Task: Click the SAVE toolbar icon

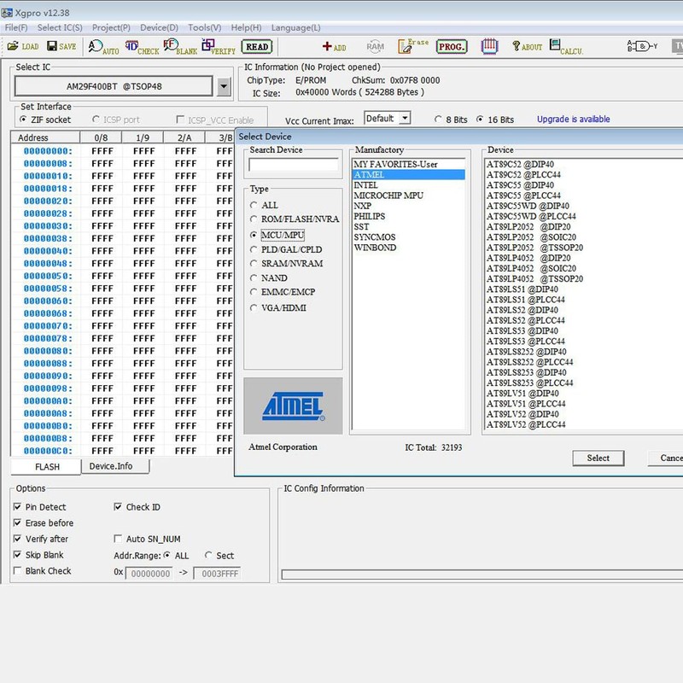Action: (x=61, y=46)
